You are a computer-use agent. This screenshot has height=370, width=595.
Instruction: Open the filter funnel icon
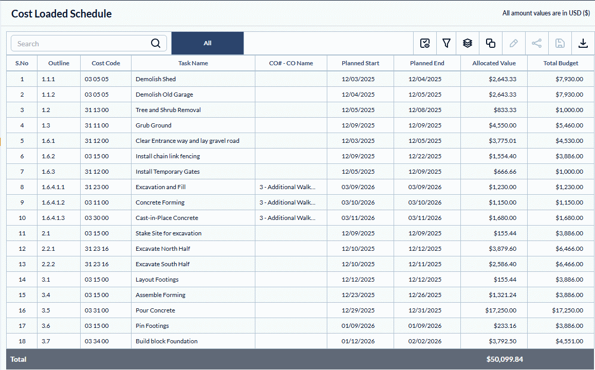pyautogui.click(x=446, y=43)
